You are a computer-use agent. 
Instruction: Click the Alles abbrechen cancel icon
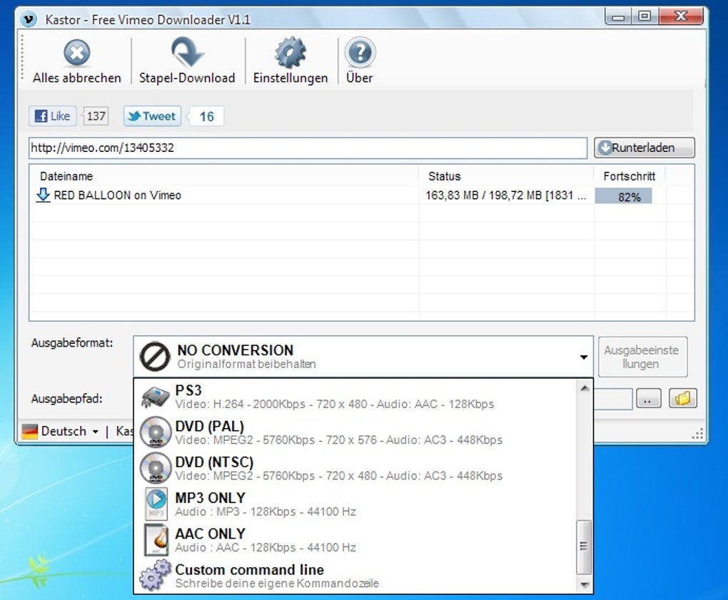click(x=76, y=52)
